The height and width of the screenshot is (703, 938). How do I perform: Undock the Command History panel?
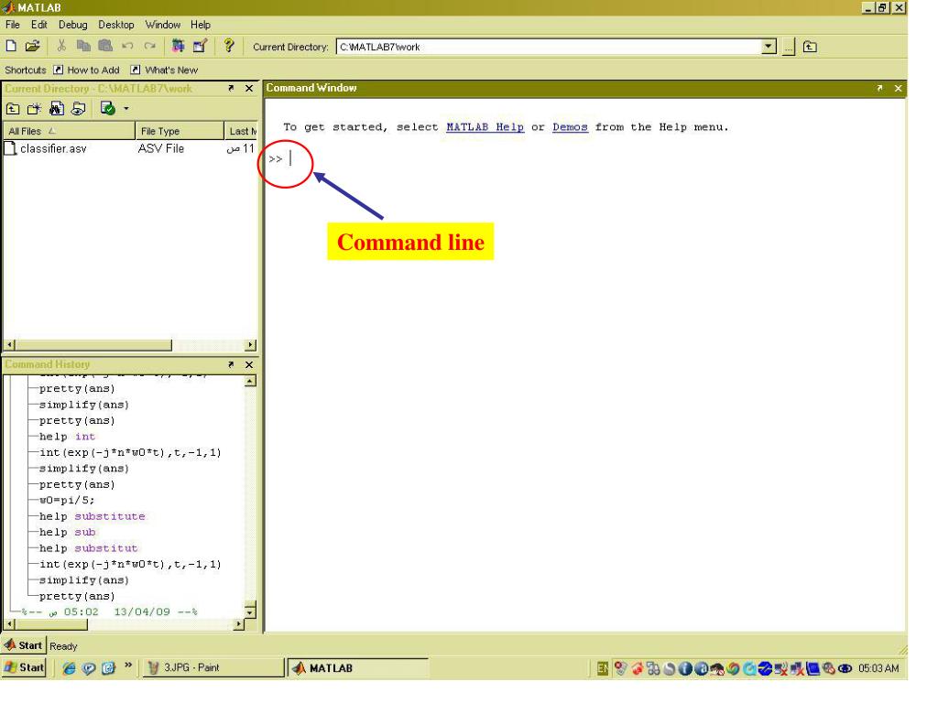pyautogui.click(x=231, y=364)
